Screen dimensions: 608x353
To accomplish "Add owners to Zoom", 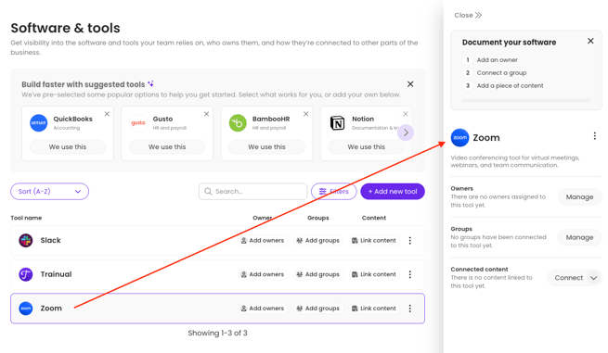I will [x=263, y=309].
